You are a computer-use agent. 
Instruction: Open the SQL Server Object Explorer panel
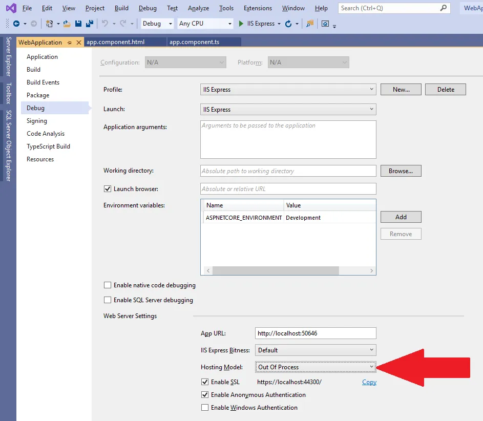9,145
